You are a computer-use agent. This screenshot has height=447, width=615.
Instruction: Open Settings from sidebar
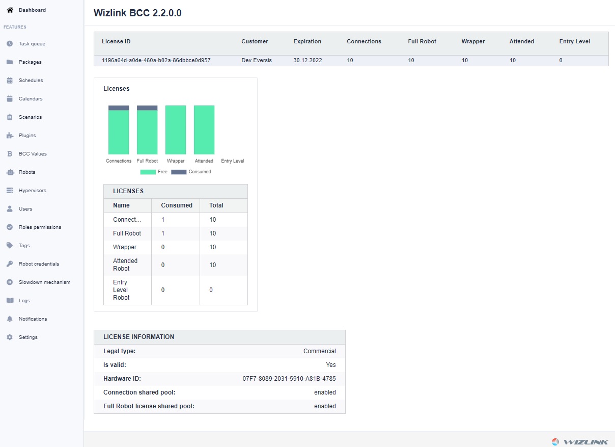click(28, 337)
